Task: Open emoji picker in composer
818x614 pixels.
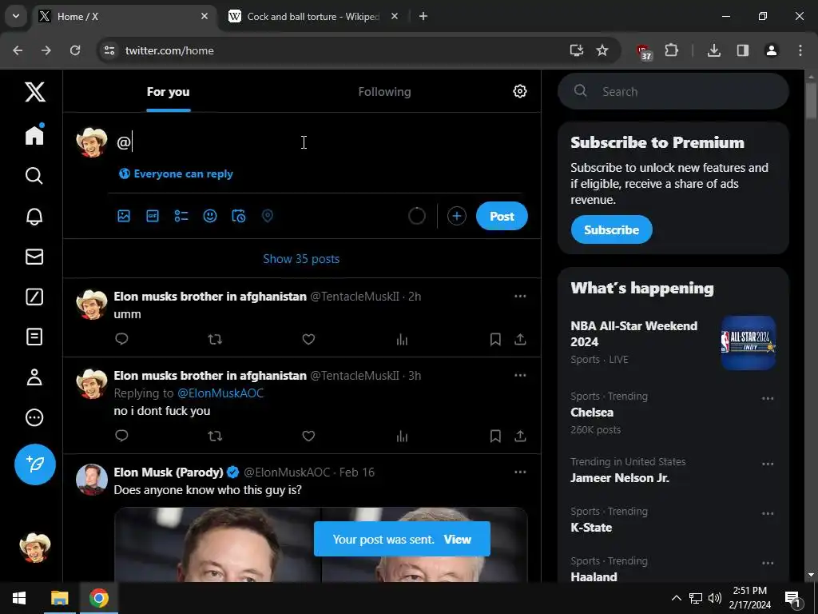Action: tap(210, 216)
